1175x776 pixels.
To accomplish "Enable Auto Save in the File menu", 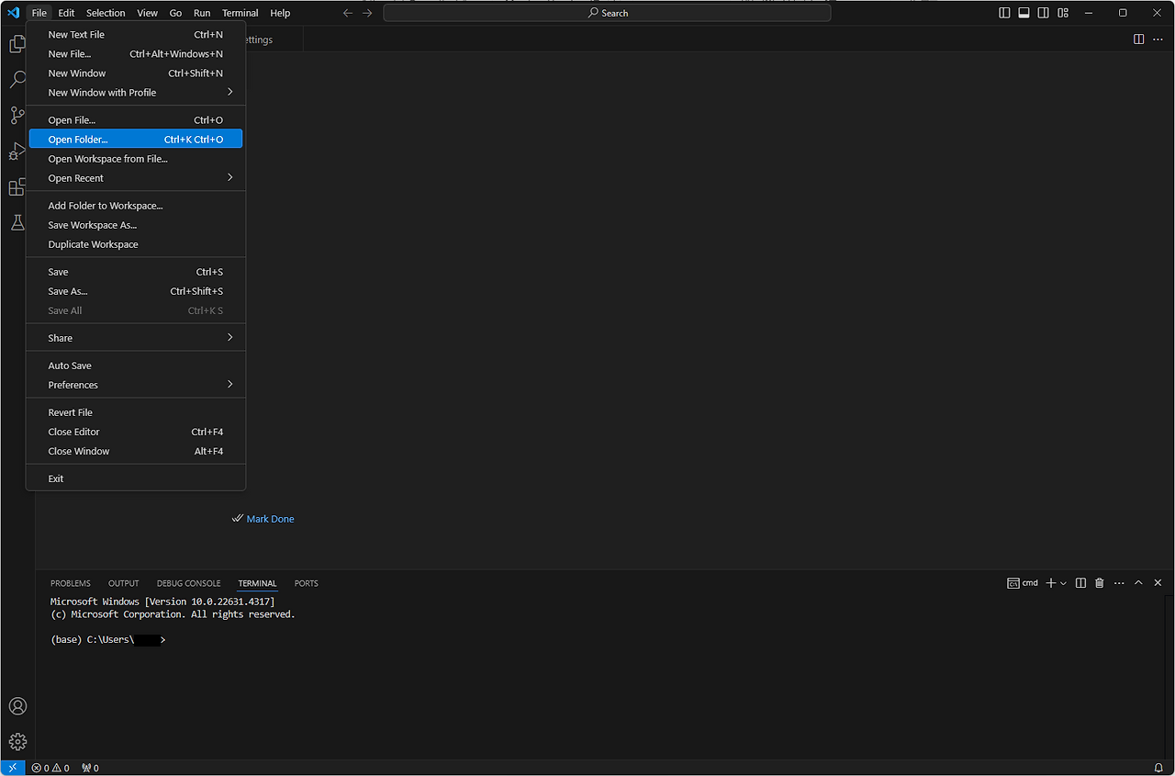I will point(70,365).
